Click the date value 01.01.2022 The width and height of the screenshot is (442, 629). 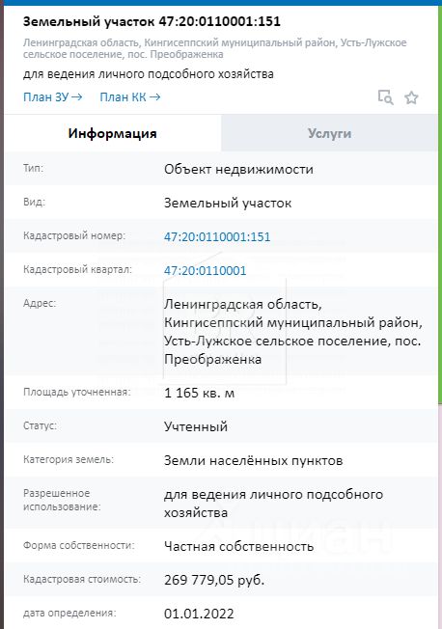pos(199,614)
